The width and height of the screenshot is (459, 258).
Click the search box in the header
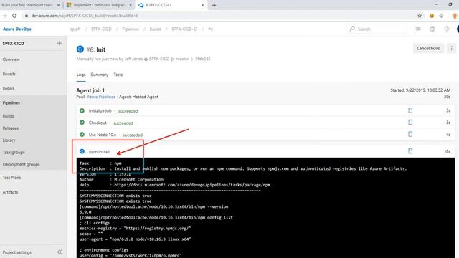(x=378, y=29)
